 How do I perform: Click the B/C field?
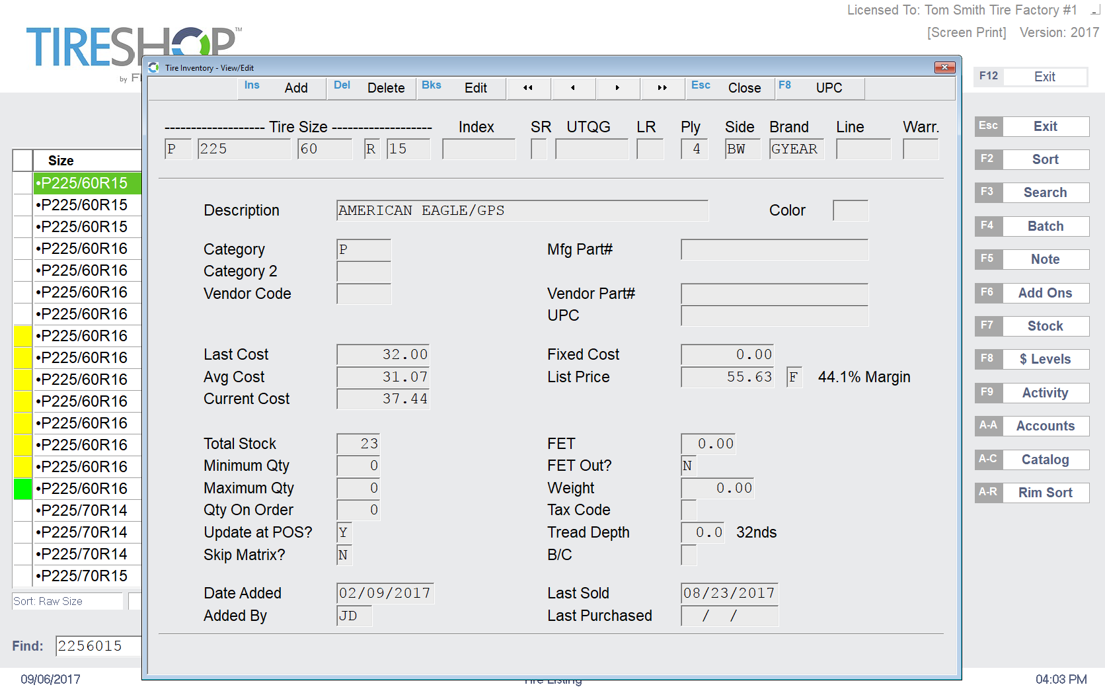689,555
